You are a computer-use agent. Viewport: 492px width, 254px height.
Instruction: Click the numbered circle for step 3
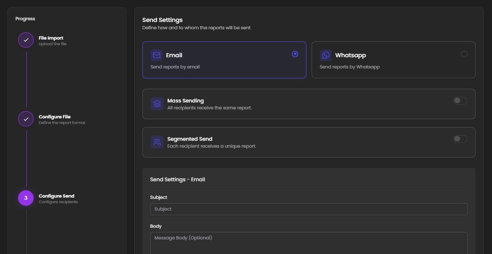tap(25, 198)
